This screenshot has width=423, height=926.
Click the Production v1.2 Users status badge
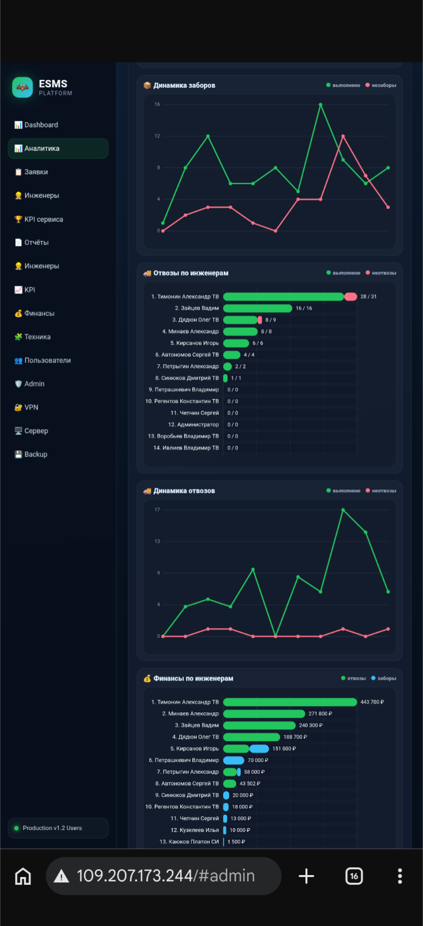[58, 828]
